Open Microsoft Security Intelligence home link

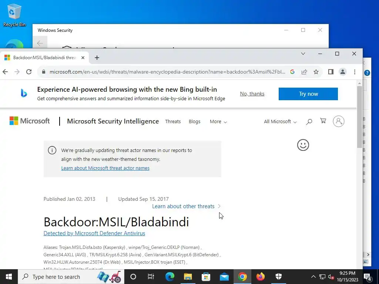click(x=113, y=121)
